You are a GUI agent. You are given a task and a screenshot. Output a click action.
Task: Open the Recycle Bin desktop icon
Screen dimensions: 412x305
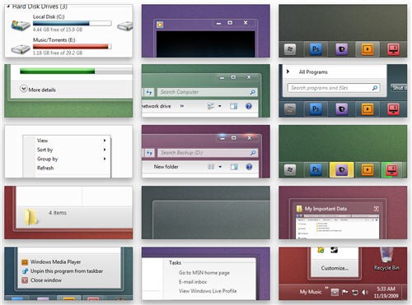click(386, 259)
